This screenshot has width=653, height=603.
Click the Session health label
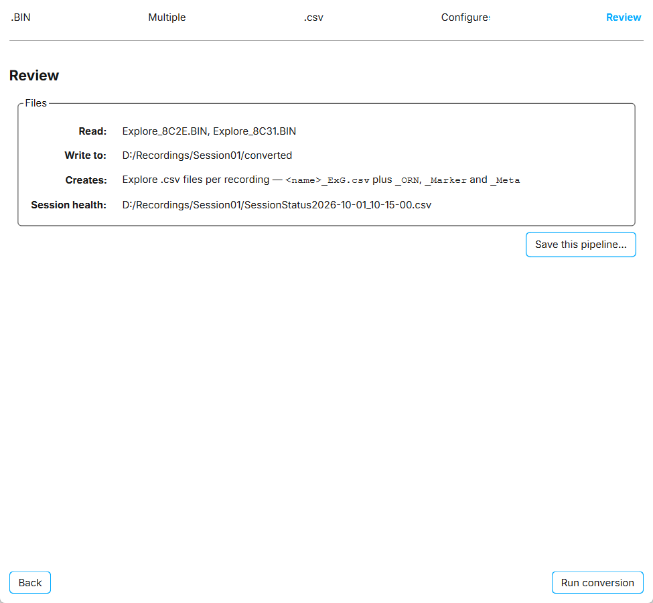69,205
